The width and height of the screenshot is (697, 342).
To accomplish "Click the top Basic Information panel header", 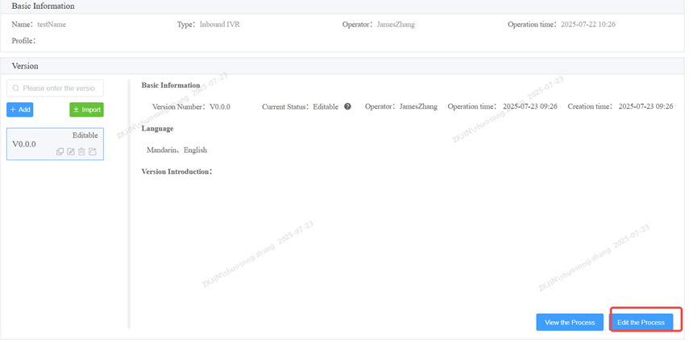I will (x=43, y=6).
